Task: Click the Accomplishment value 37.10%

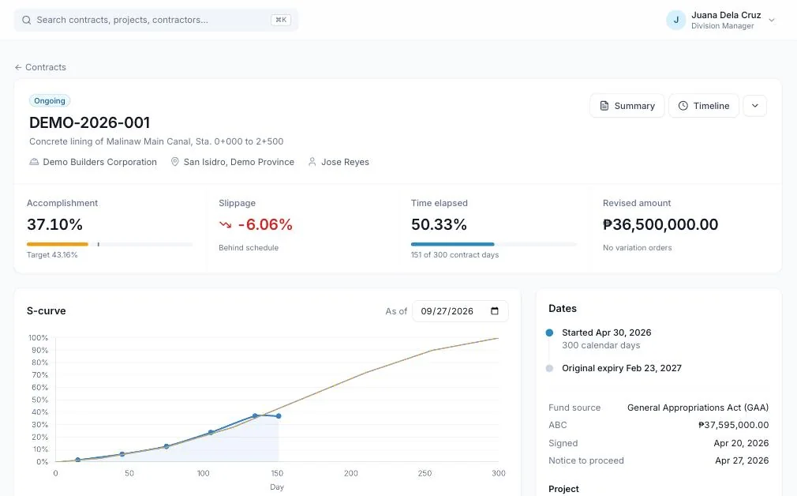Action: (55, 224)
